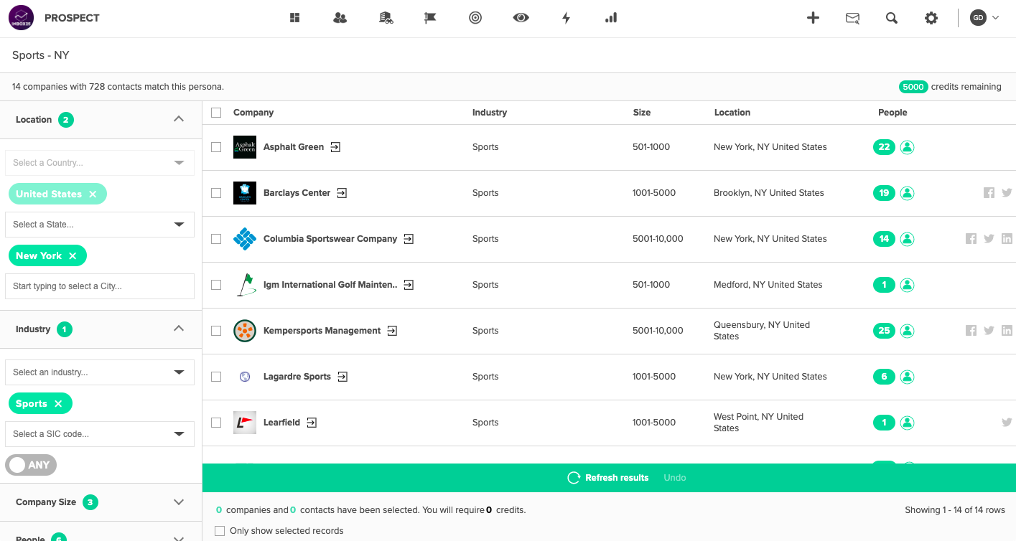
Task: Open the flag icon in top nav
Action: click(430, 18)
